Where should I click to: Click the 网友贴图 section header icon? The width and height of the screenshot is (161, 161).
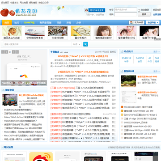(x=2, y=147)
